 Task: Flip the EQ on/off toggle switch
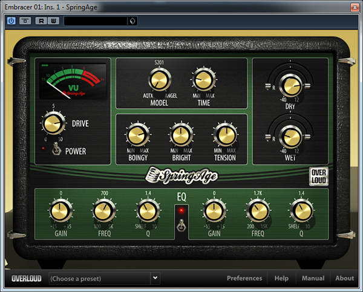click(181, 225)
